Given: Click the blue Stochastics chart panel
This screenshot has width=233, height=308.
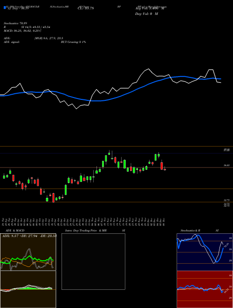Looking at the screenshot, I should pyautogui.click(x=205, y=252).
